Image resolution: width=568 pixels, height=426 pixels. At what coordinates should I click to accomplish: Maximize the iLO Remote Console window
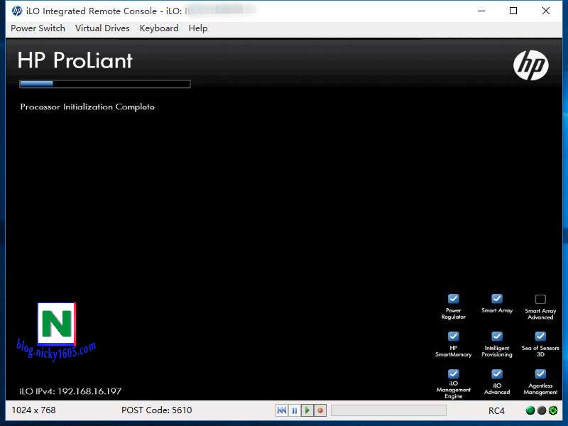click(x=513, y=11)
